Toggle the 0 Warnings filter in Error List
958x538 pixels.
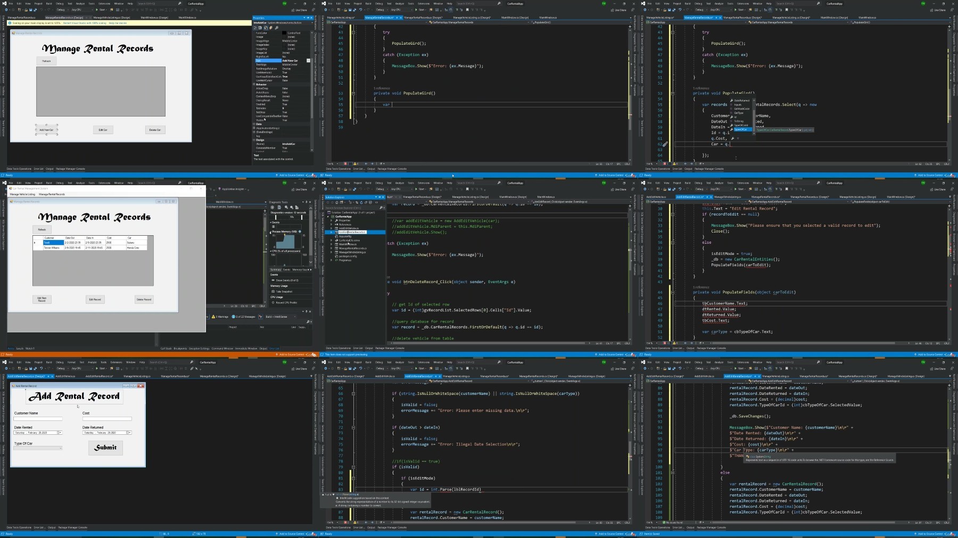221,317
